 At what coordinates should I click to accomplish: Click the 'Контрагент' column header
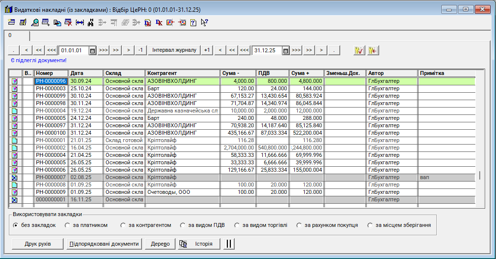[x=182, y=74]
